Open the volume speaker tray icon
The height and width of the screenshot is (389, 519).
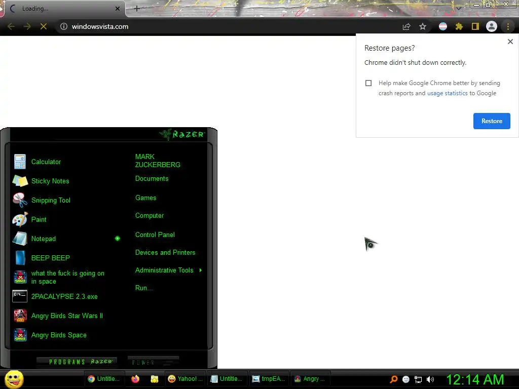[430, 379]
